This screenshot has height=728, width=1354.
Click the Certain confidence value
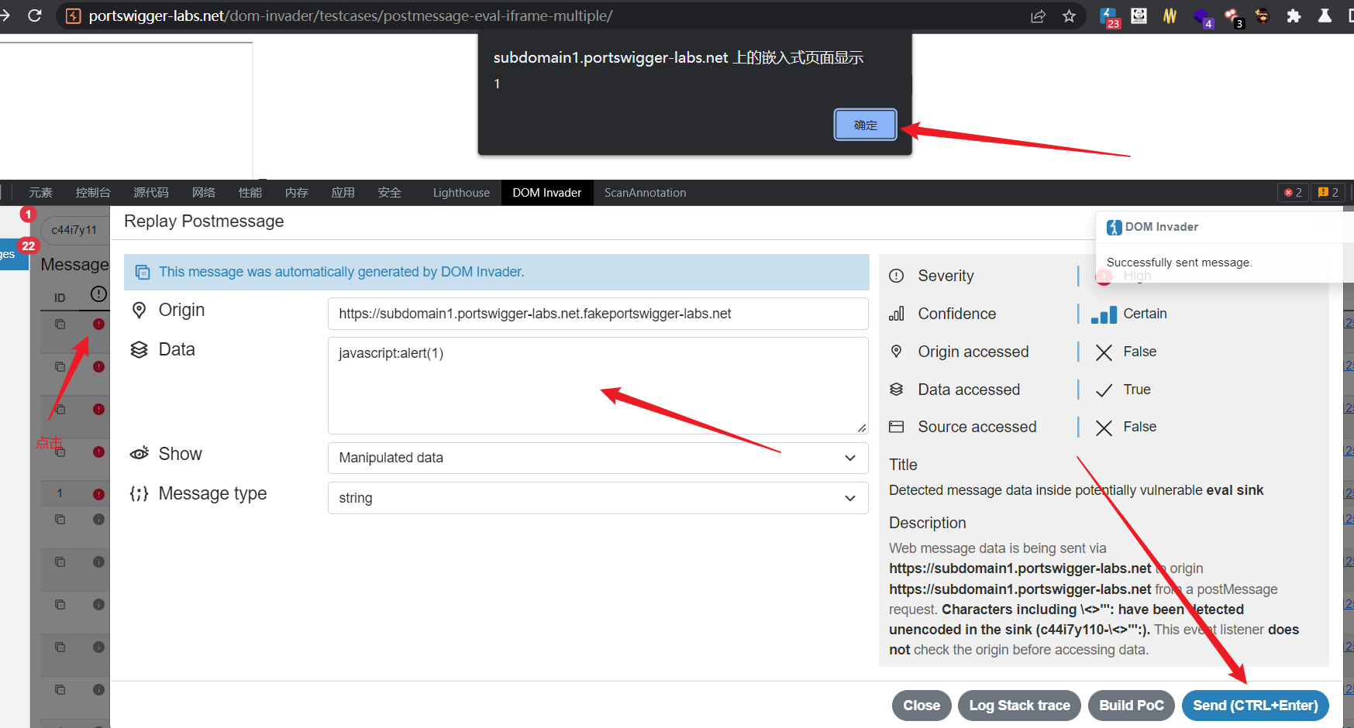coord(1145,314)
